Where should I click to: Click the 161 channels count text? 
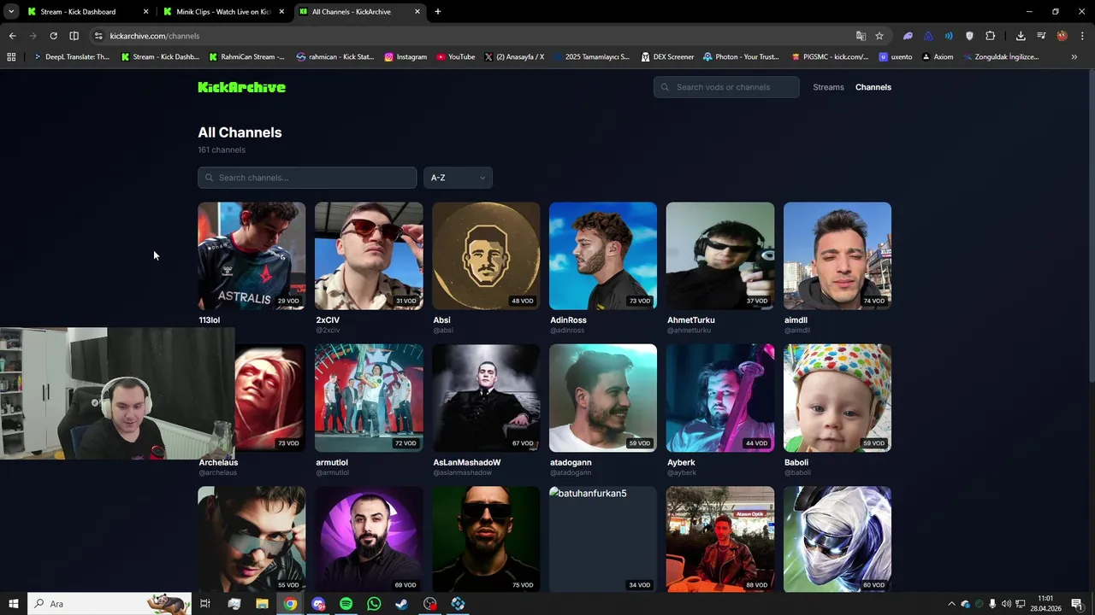tap(222, 150)
